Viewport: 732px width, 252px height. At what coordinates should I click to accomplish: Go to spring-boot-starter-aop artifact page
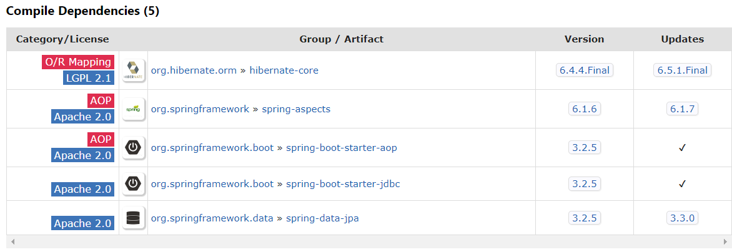341,148
